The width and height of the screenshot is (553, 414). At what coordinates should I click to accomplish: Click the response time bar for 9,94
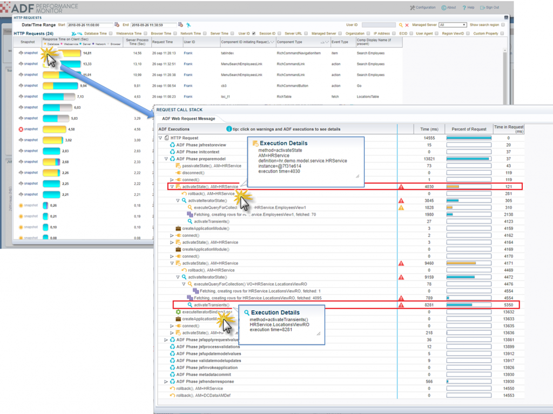click(x=60, y=86)
